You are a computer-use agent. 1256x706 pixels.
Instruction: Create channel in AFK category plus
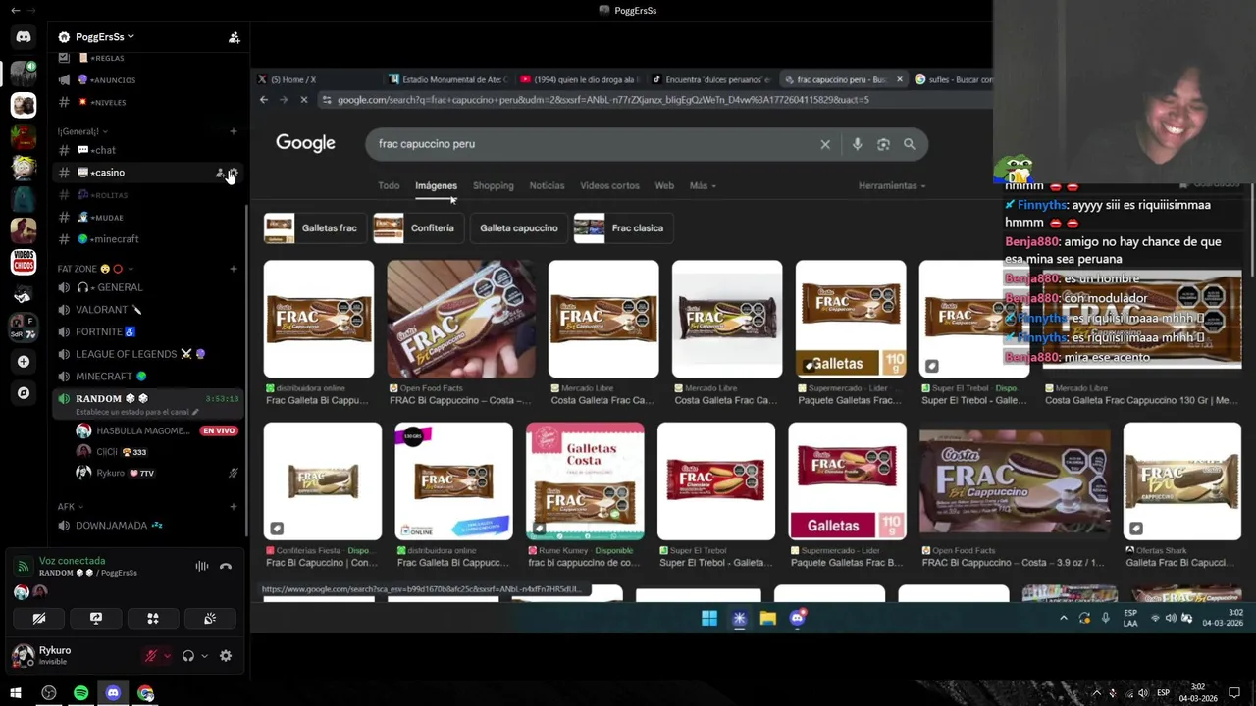[234, 507]
